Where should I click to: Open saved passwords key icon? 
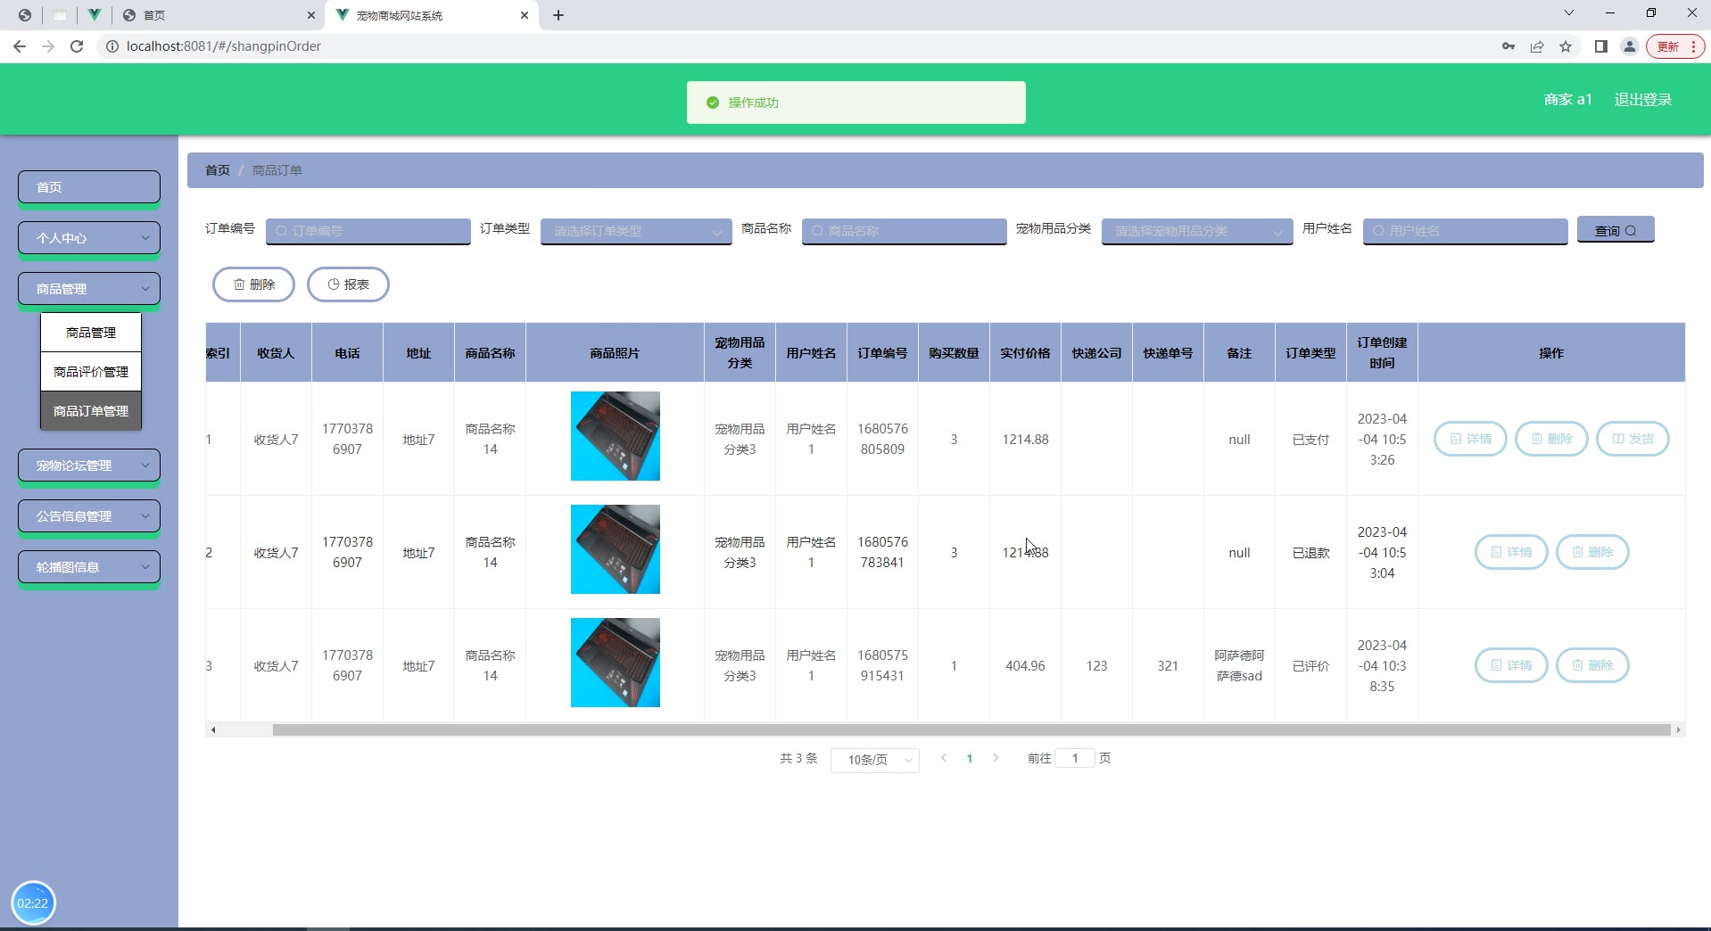tap(1508, 46)
